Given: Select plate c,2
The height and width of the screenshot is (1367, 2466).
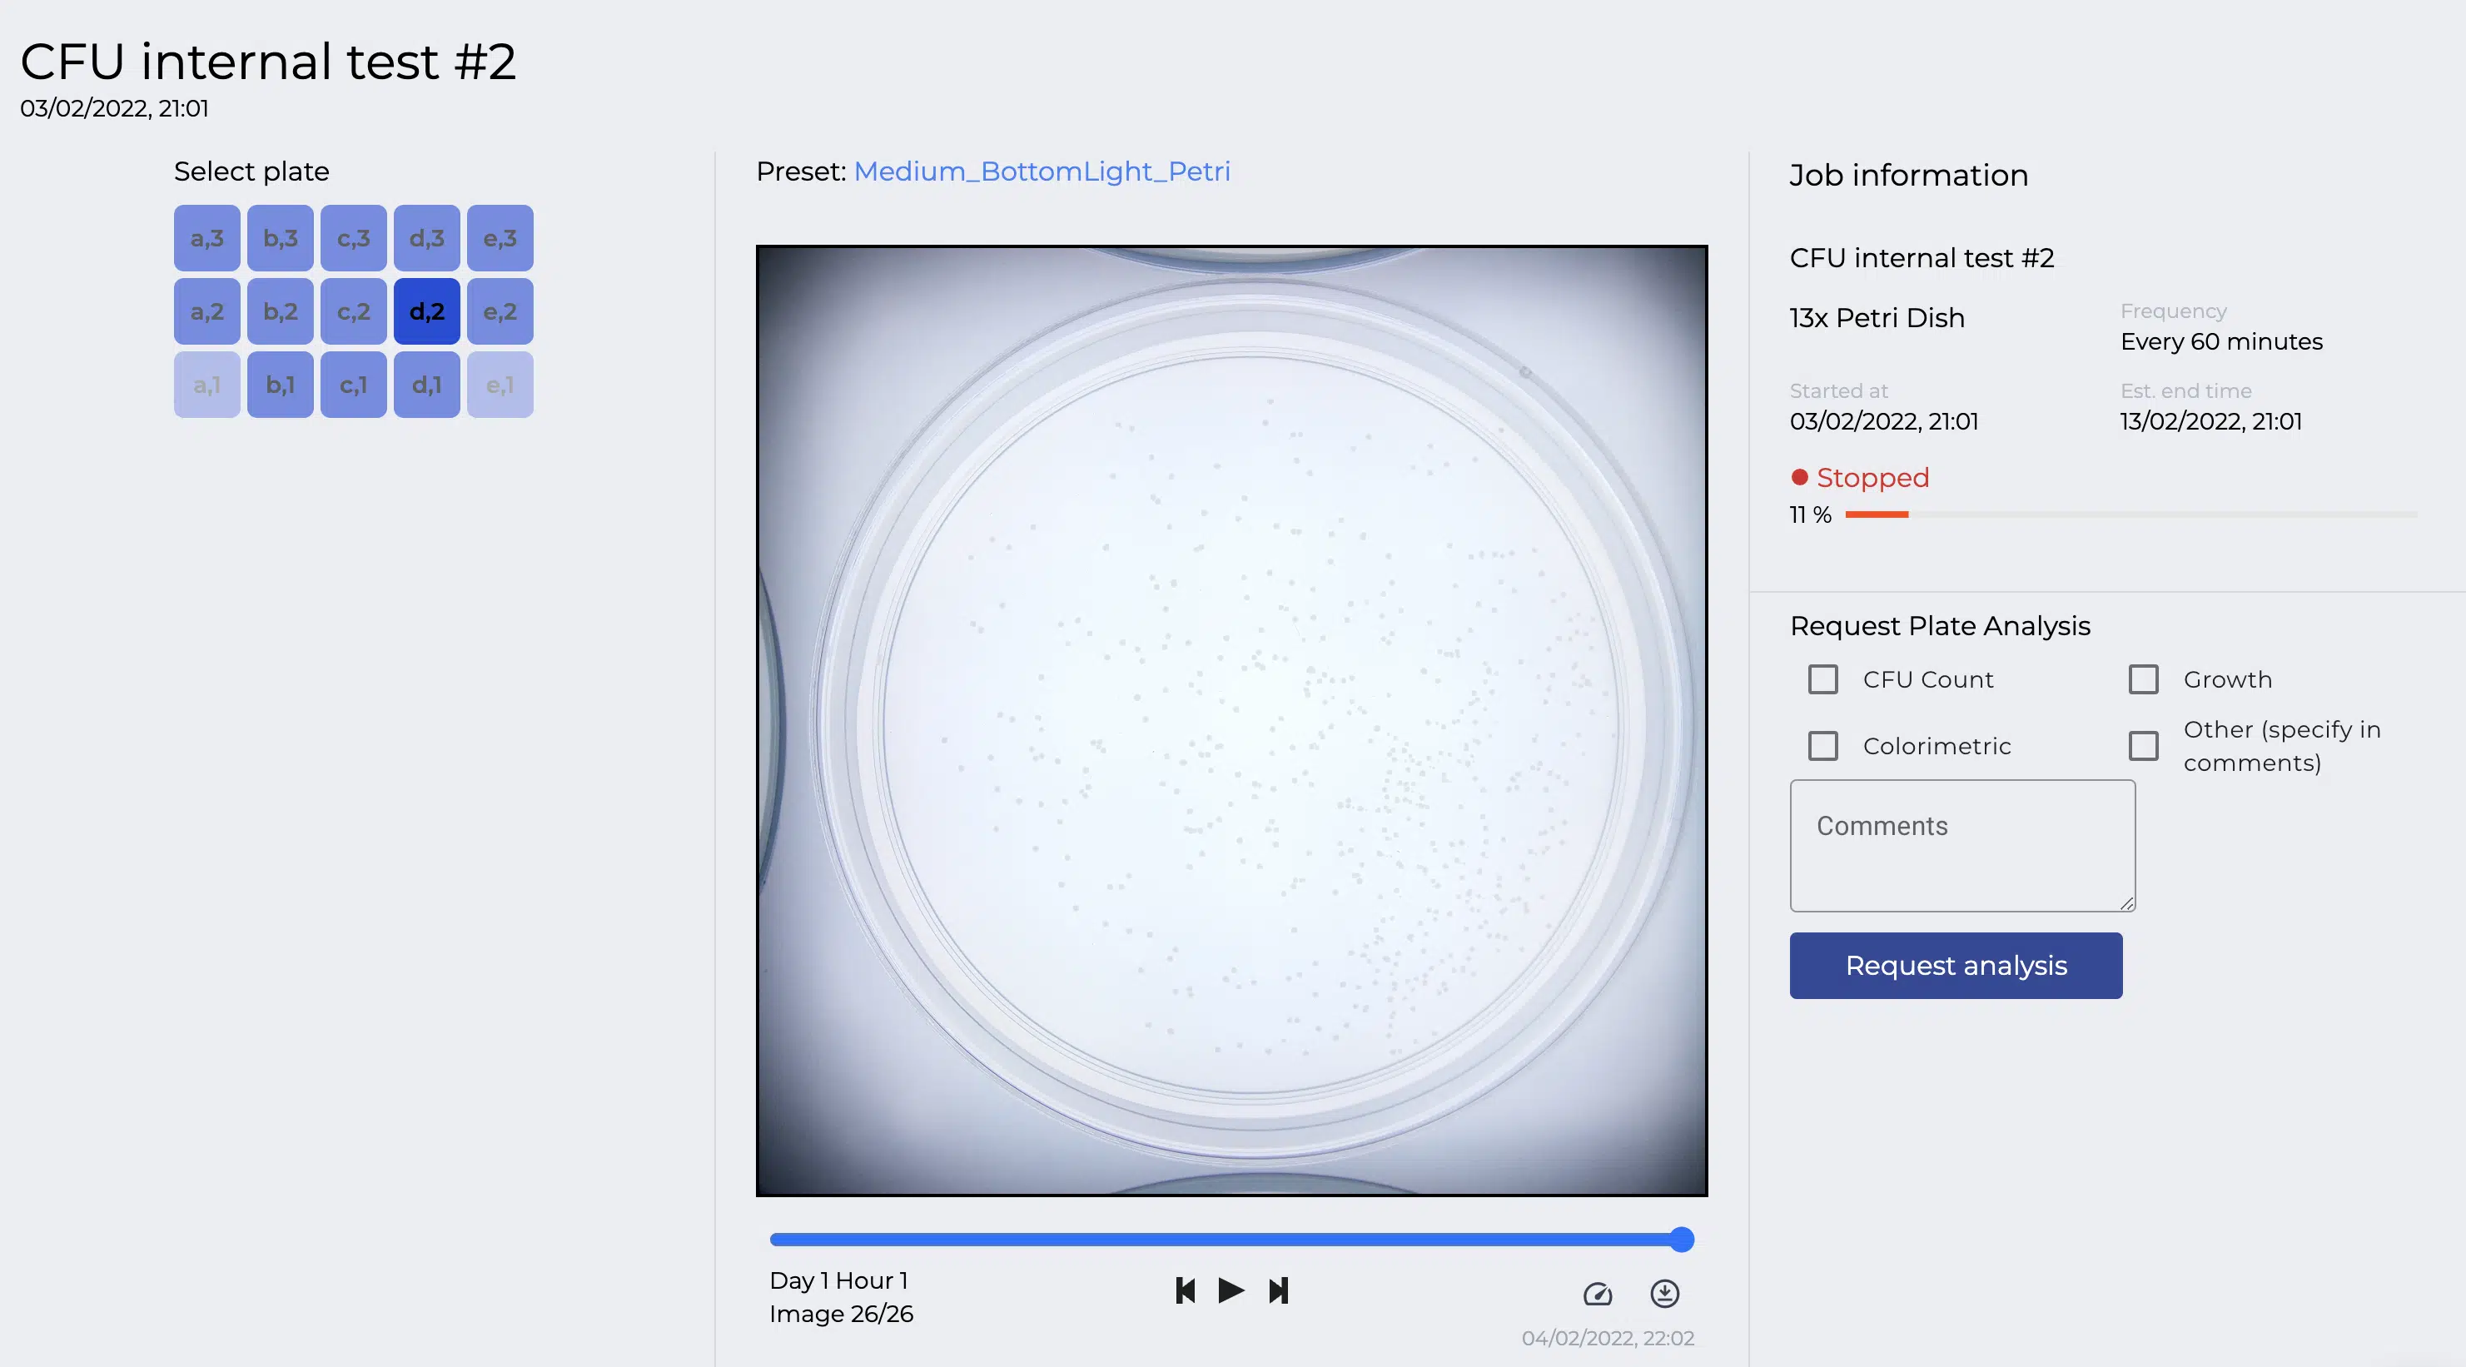Looking at the screenshot, I should tap(353, 311).
